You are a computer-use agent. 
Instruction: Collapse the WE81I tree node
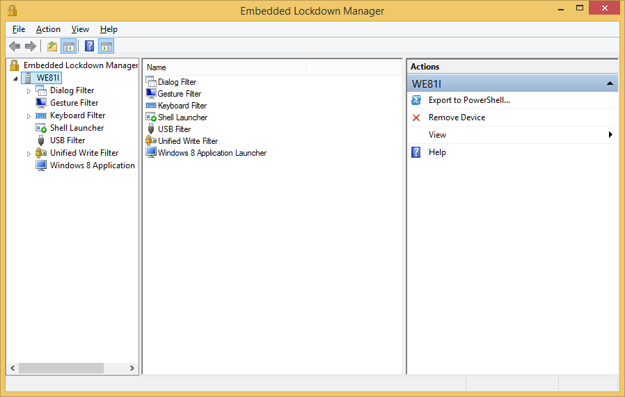15,79
